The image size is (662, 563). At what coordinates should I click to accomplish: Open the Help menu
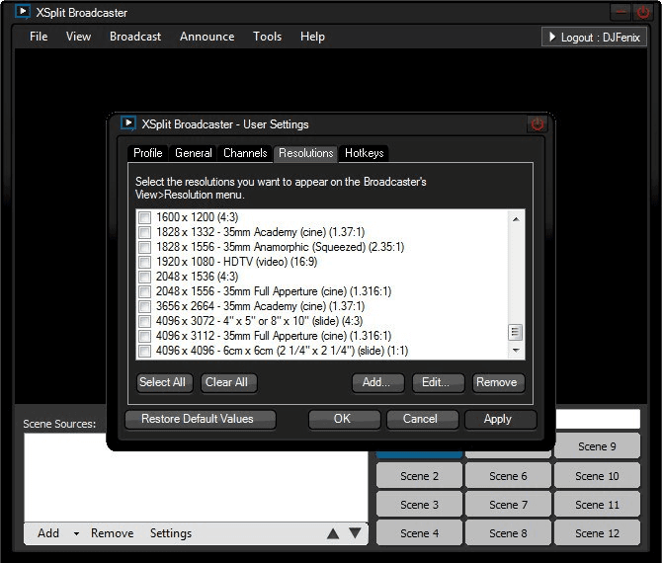pyautogui.click(x=312, y=37)
